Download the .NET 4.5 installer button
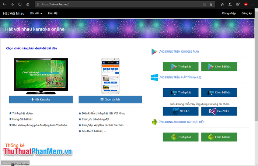Viewport: 258px width, 166px height. (181, 111)
